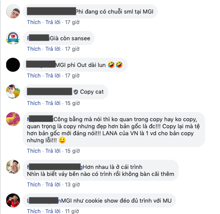Click Thích under MGI phi Out dài lun
This screenshot has width=220, height=214.
34,76
